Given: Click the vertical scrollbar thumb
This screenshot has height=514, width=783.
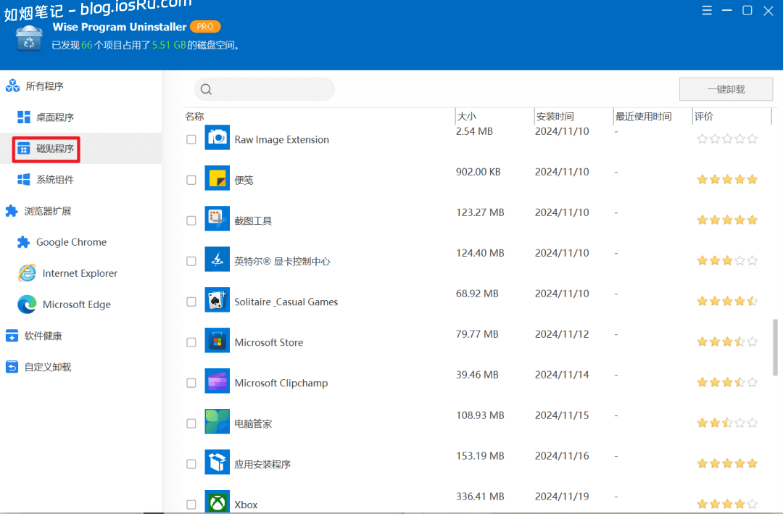Looking at the screenshot, I should (x=775, y=347).
